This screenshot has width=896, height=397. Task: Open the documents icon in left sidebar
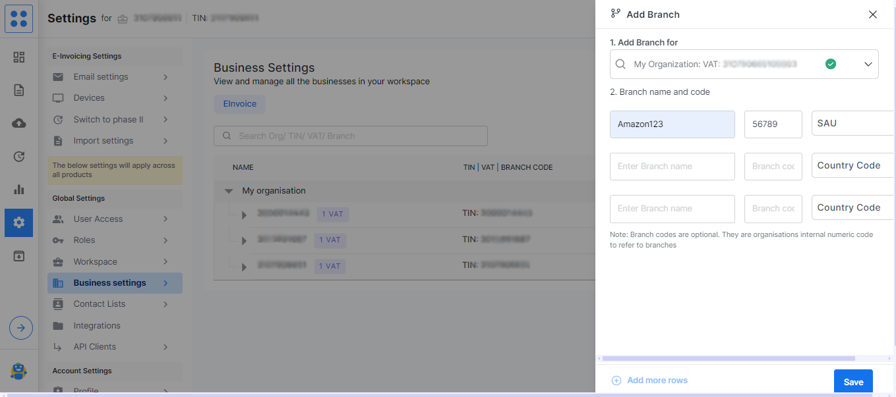pos(19,90)
